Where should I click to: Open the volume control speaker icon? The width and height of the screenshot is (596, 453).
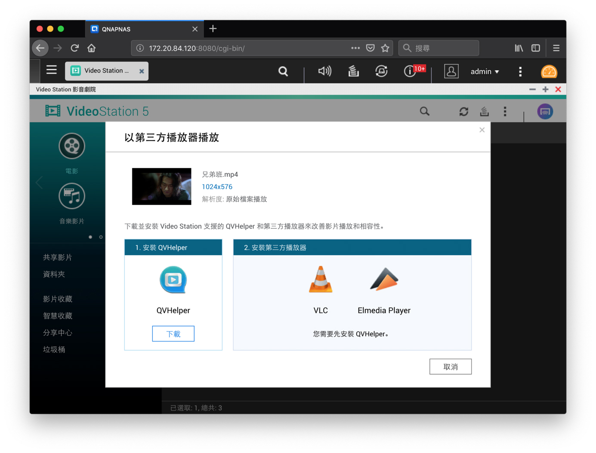pos(325,71)
